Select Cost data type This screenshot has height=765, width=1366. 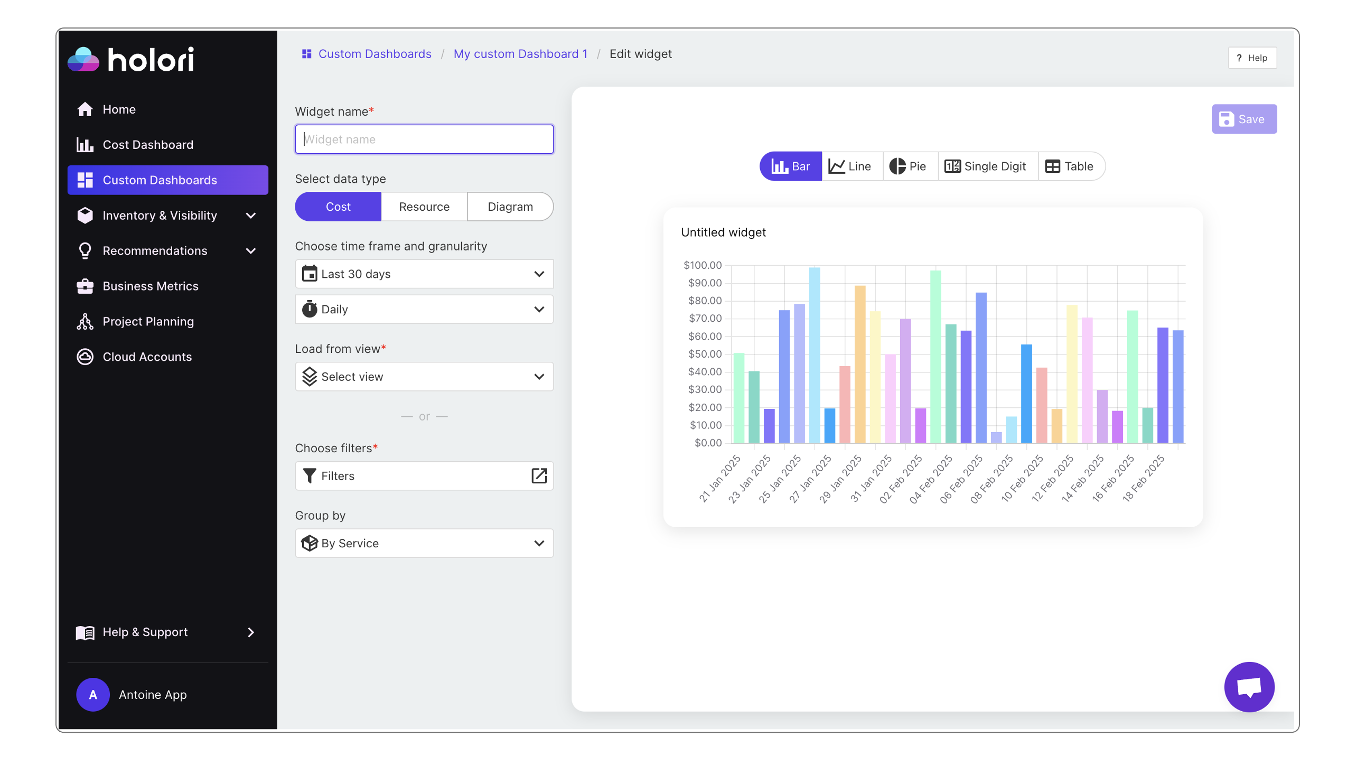pyautogui.click(x=338, y=207)
